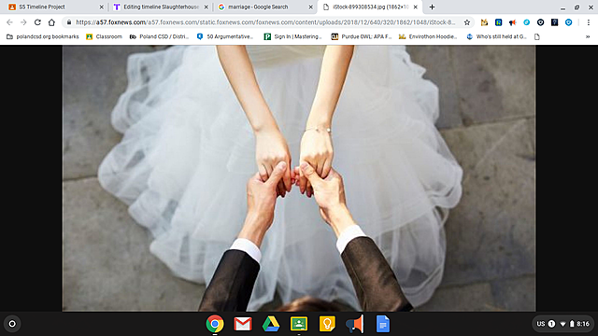598x336 pixels.
Task: Open the Sign In | Mastering... bookmark
Action: [x=292, y=36]
